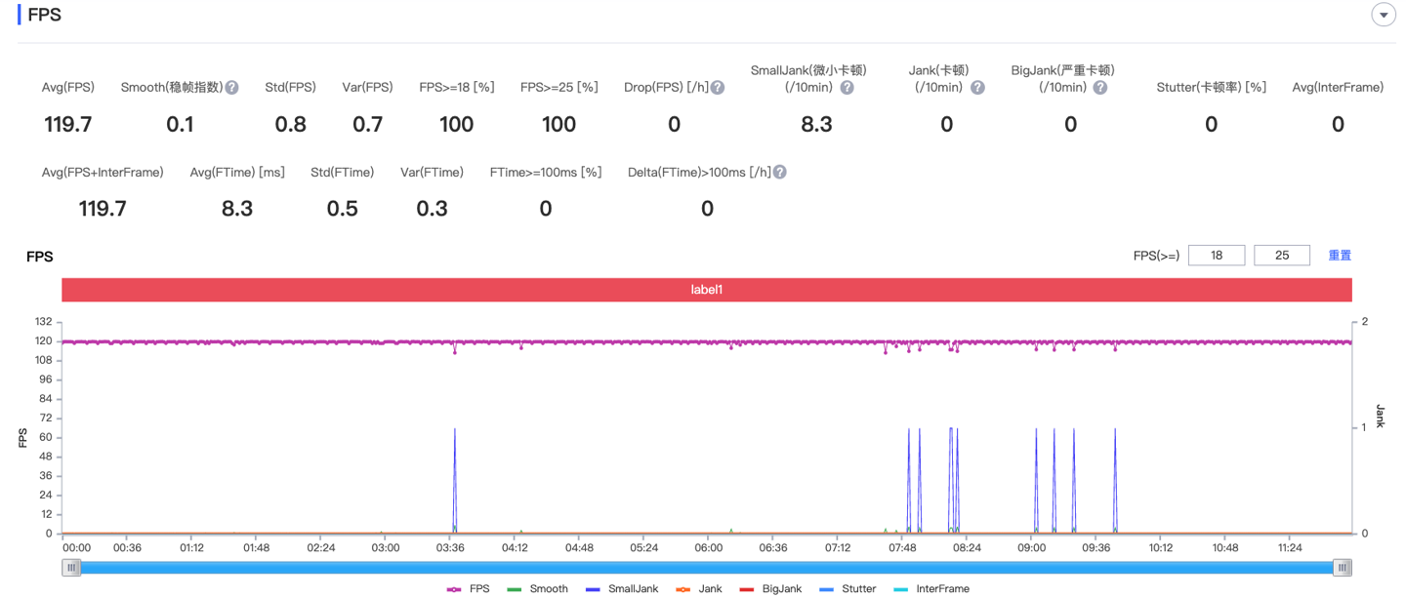Select the red label1 segment bar
The width and height of the screenshot is (1406, 598).
(x=707, y=290)
